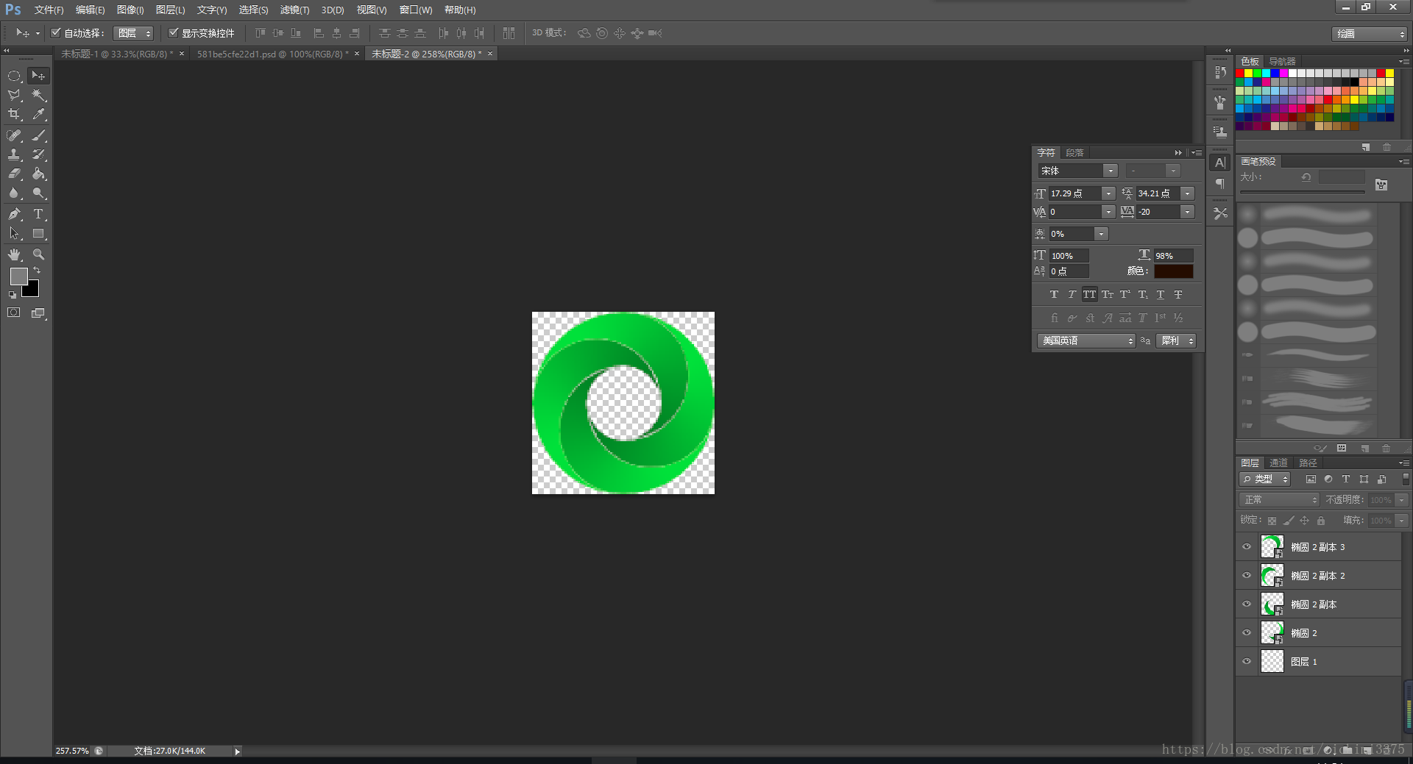1413x764 pixels.
Task: Select the 椭圆 2 副本 2 layer thumbnail
Action: tap(1272, 575)
